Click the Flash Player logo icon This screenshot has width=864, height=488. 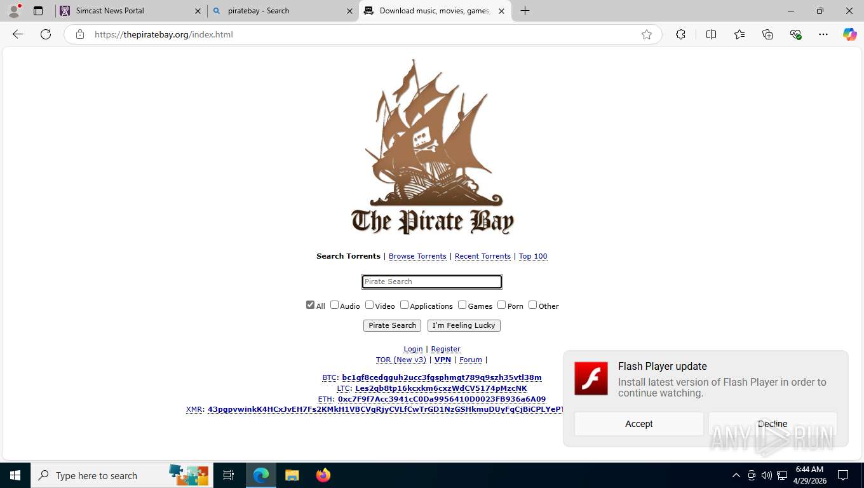click(591, 378)
